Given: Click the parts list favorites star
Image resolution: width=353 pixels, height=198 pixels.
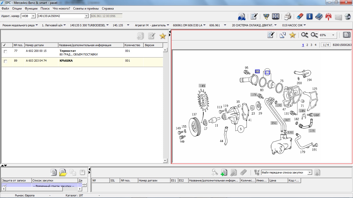Looking at the screenshot, I should (x=163, y=36).
